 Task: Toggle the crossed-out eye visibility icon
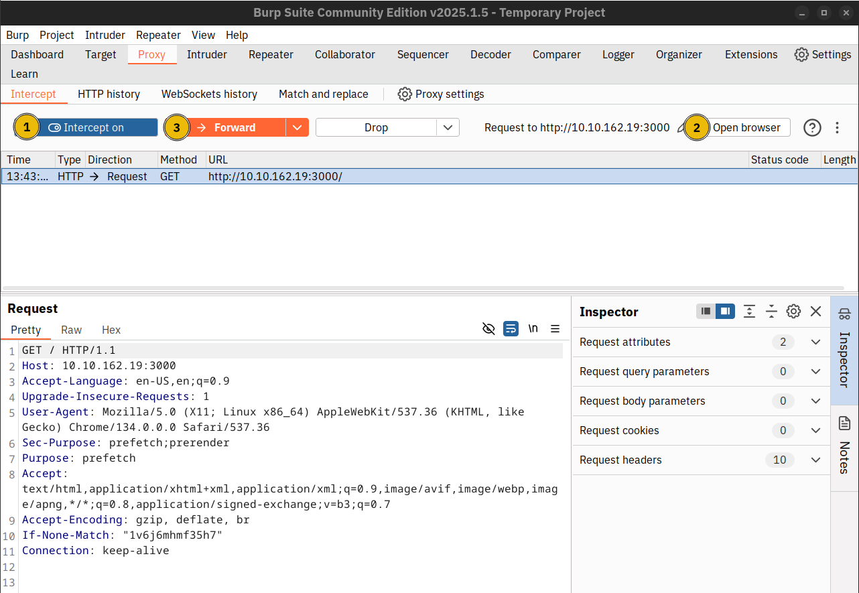488,328
